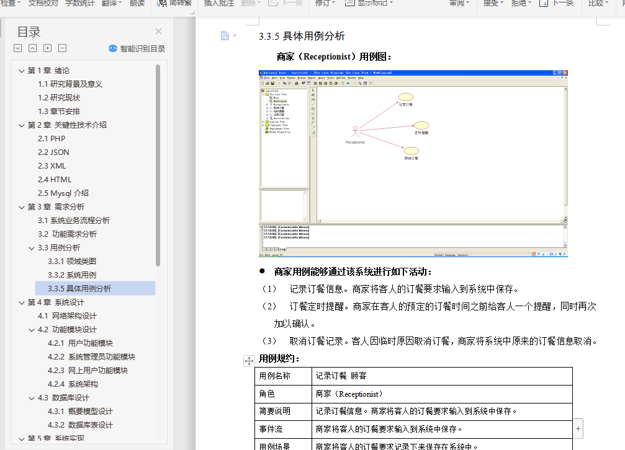Viewport: 625px width, 450px height.
Task: Go to 1.3 章节安排 heading
Action: 59,112
